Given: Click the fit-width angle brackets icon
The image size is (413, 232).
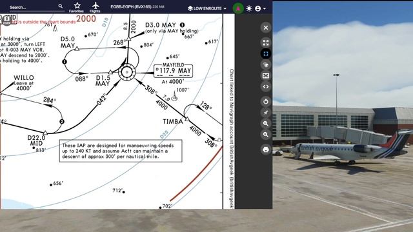Looking at the screenshot, I should click(266, 86).
